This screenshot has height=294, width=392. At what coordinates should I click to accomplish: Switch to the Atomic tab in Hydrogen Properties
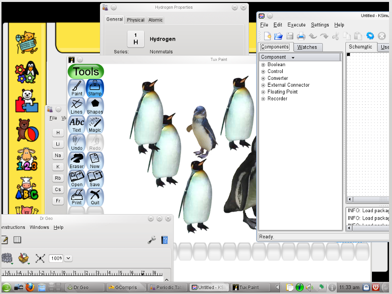(156, 20)
